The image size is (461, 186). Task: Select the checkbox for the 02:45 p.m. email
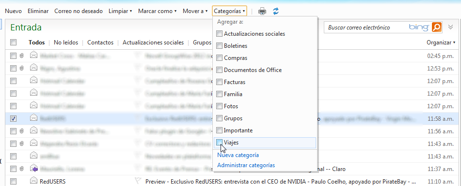pyautogui.click(x=13, y=56)
